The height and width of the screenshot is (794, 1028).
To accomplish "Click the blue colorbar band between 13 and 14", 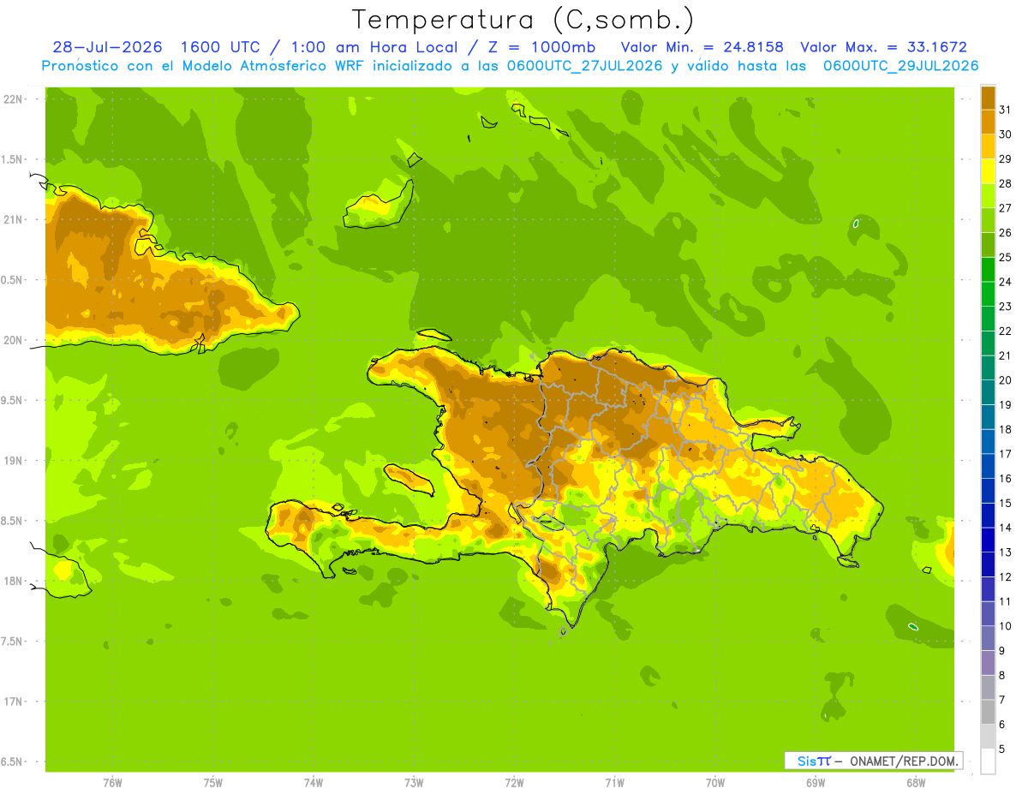I will tap(988, 540).
